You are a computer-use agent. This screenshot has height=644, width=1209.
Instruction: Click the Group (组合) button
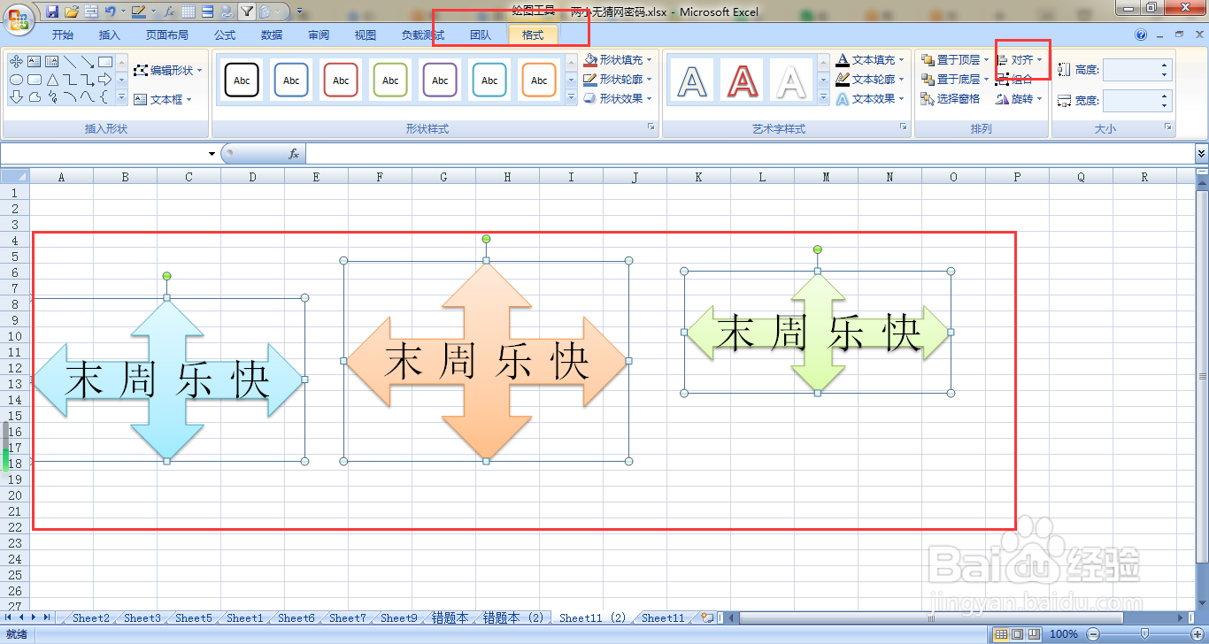click(1013, 80)
